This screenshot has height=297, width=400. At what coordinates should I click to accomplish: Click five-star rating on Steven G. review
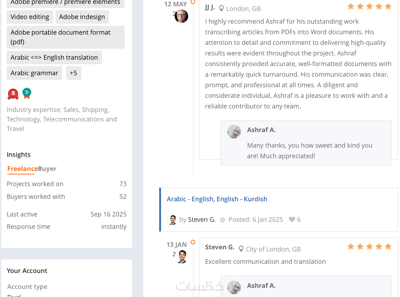369,246
